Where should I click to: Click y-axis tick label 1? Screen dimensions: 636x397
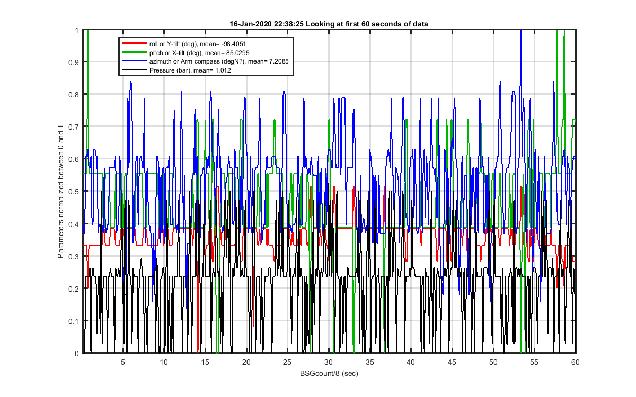[77, 30]
